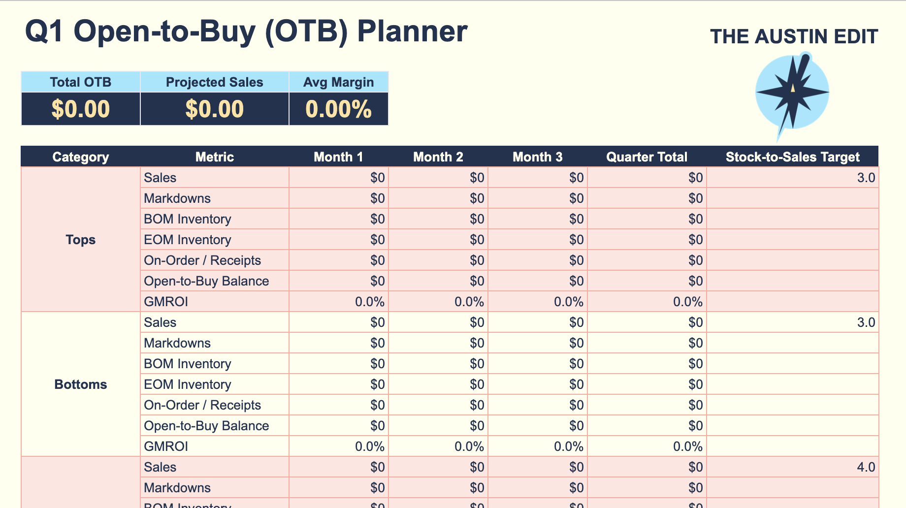906x508 pixels.
Task: Click Tops On-Order / Receipts metric label
Action: (202, 260)
